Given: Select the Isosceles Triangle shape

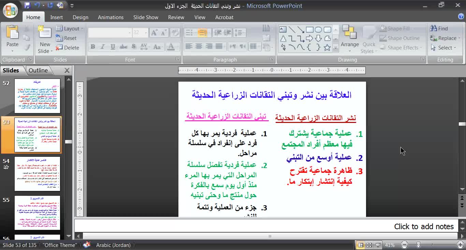Looking at the screenshot, I should point(283,38).
